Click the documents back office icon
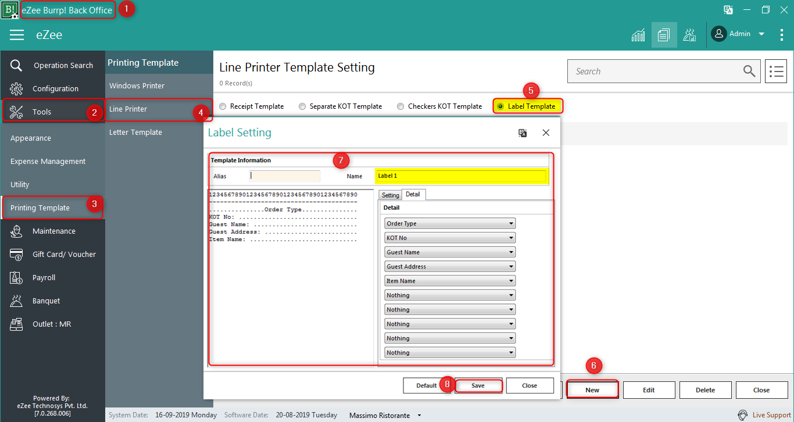 tap(664, 35)
